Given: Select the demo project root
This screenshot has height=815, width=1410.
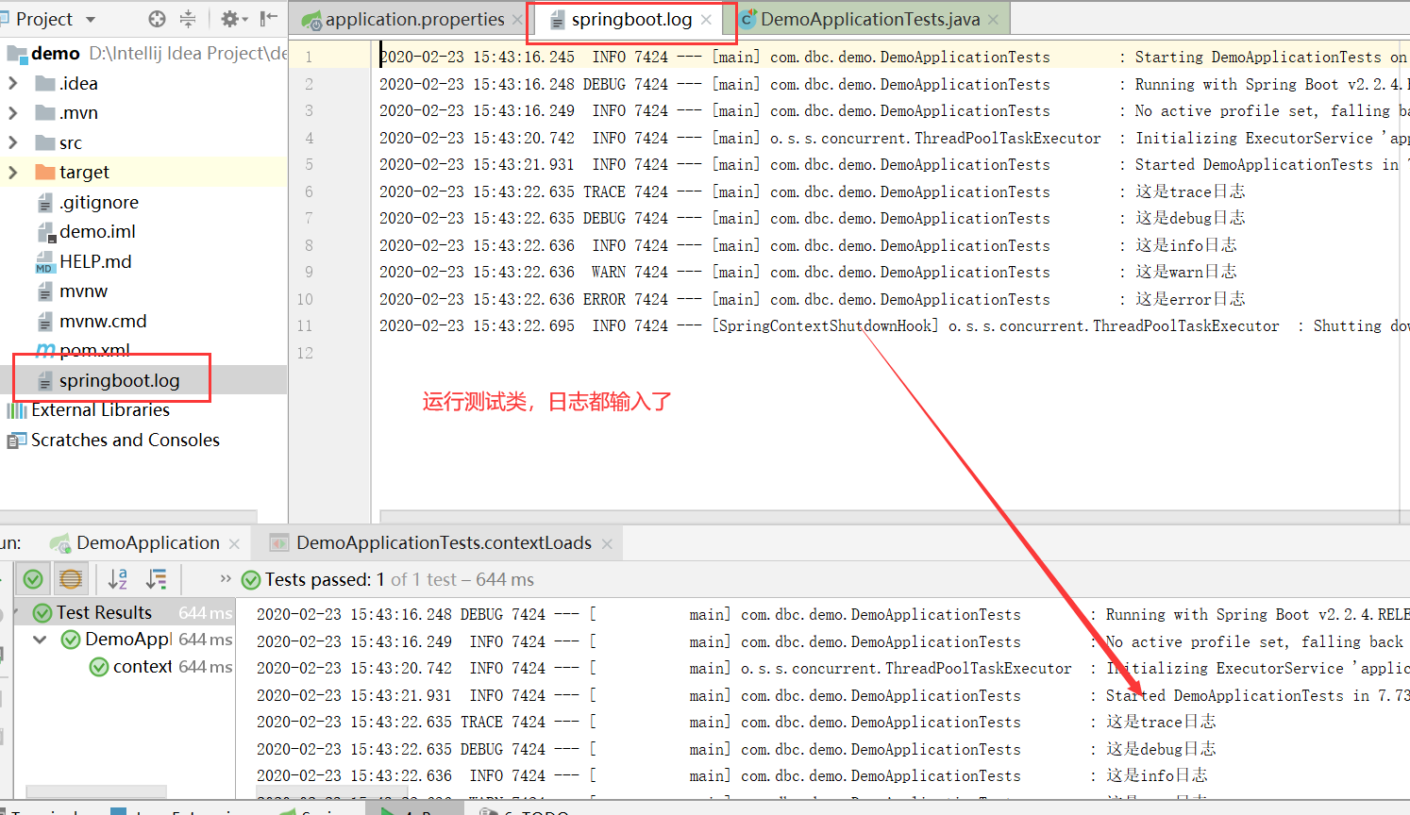Looking at the screenshot, I should [x=56, y=54].
